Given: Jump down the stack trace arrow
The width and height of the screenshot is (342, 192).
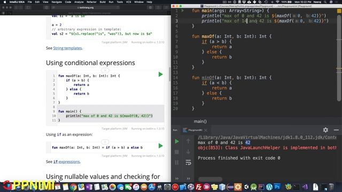Looking at the screenshot, I should (x=188, y=151).
